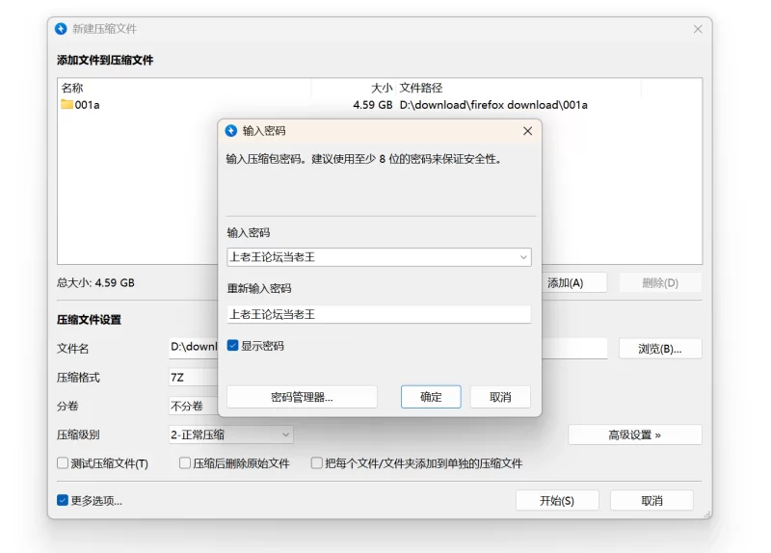Click the 001a folder icon in file list
This screenshot has width=771, height=553.
pos(66,105)
